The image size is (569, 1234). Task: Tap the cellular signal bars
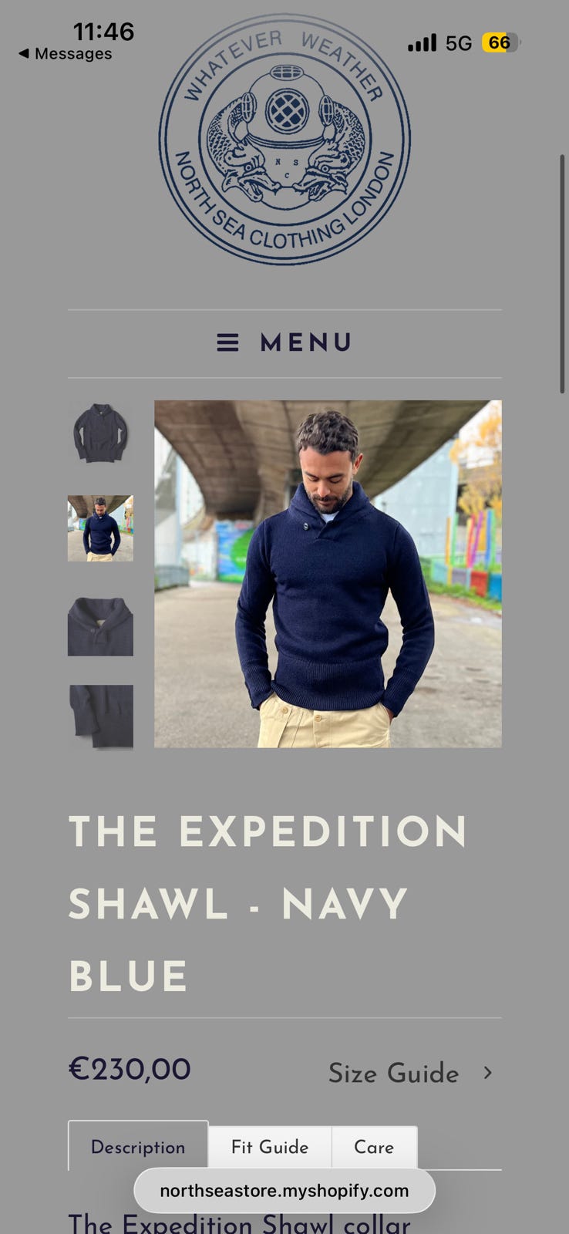pyautogui.click(x=422, y=42)
